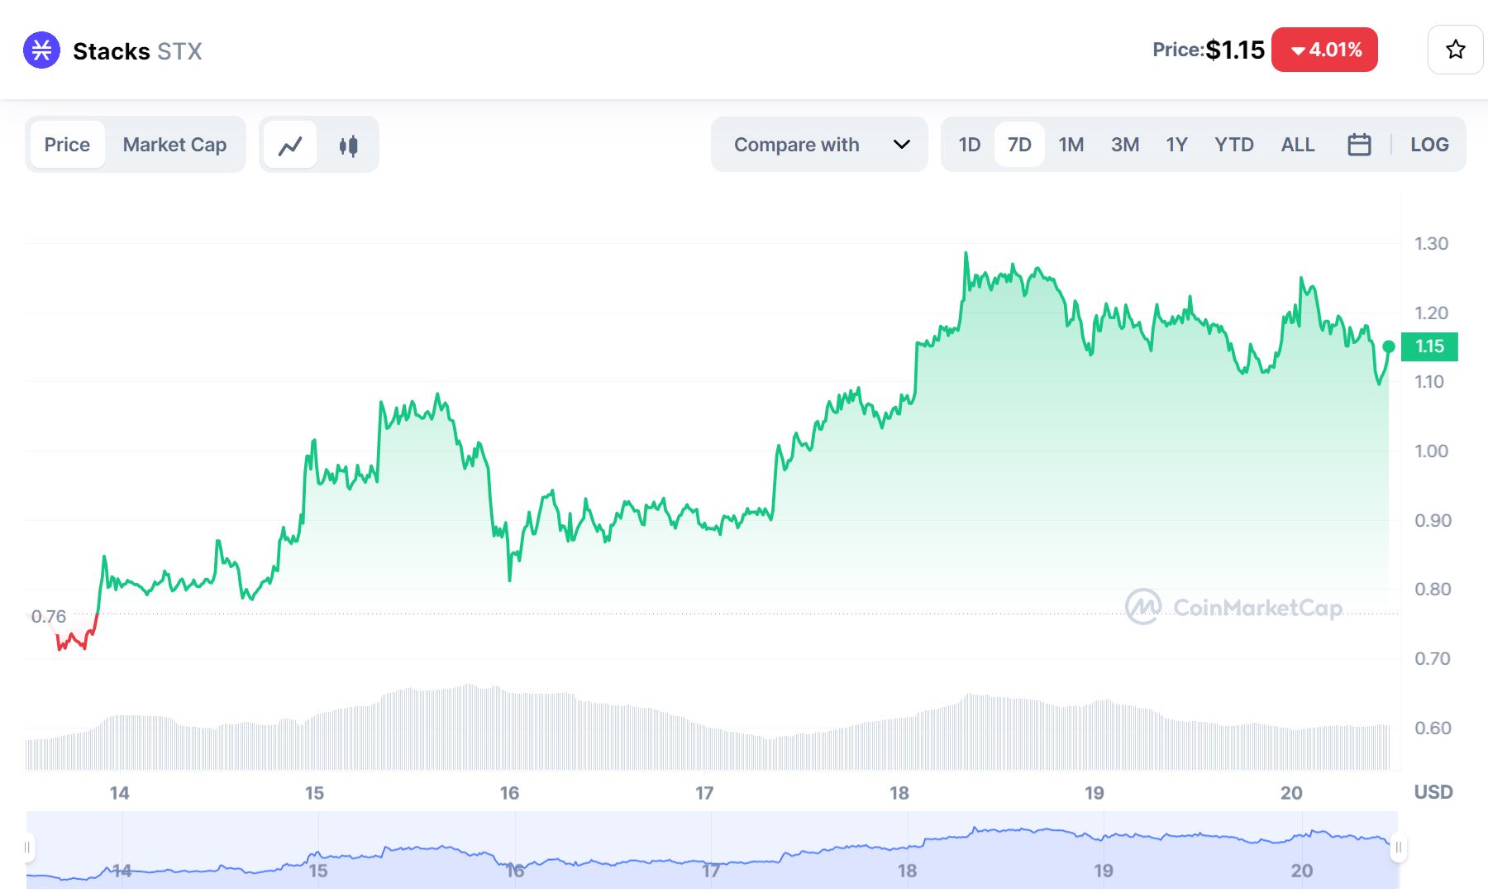Click the left handle of range slider
The width and height of the screenshot is (1488, 893).
pos(27,848)
